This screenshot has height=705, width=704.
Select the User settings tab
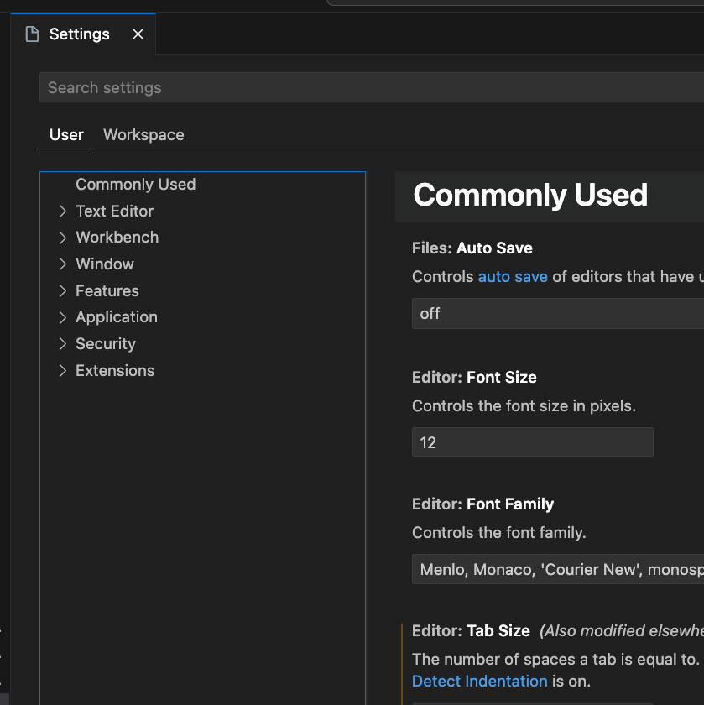[x=66, y=135]
